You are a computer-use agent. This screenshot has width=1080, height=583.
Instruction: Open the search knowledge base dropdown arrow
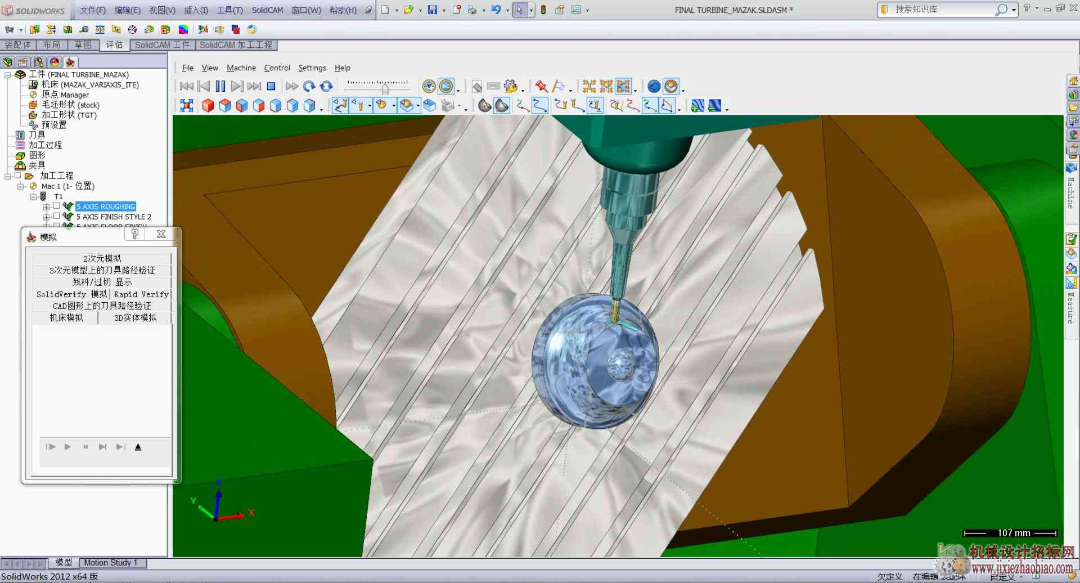tap(1014, 10)
